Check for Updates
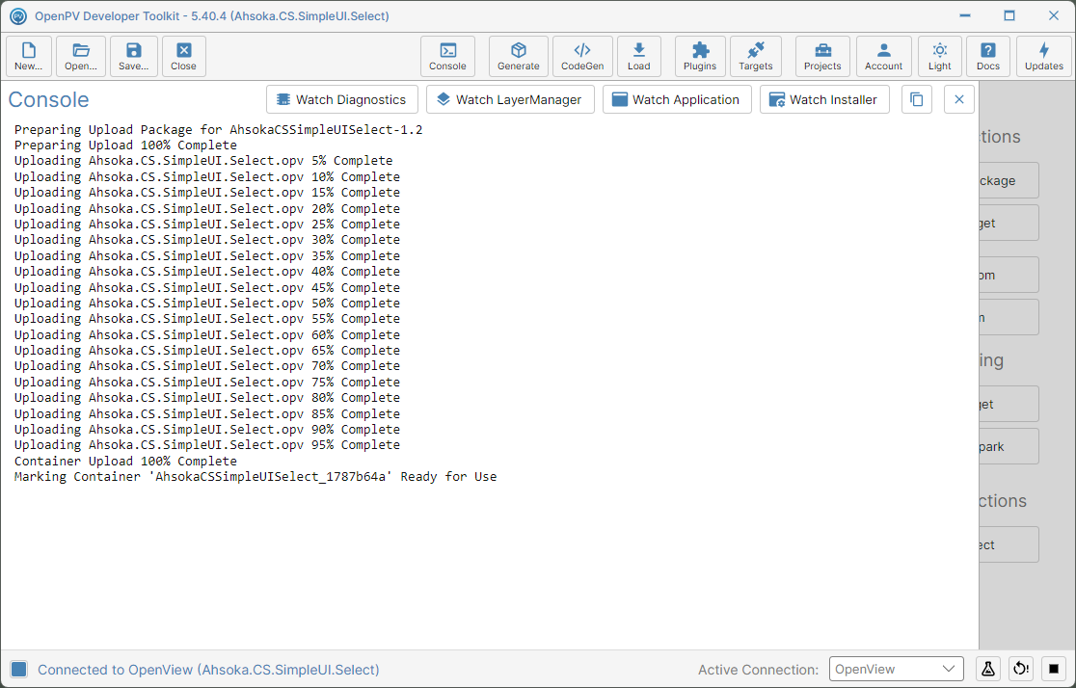Viewport: 1076px width, 688px height. [x=1044, y=56]
